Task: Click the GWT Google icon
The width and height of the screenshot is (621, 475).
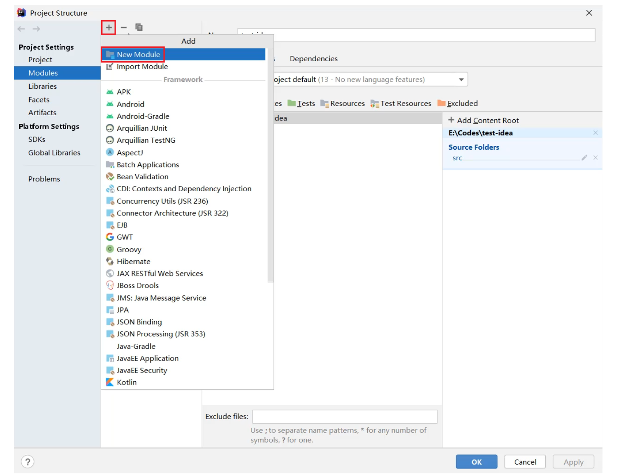Action: (110, 237)
